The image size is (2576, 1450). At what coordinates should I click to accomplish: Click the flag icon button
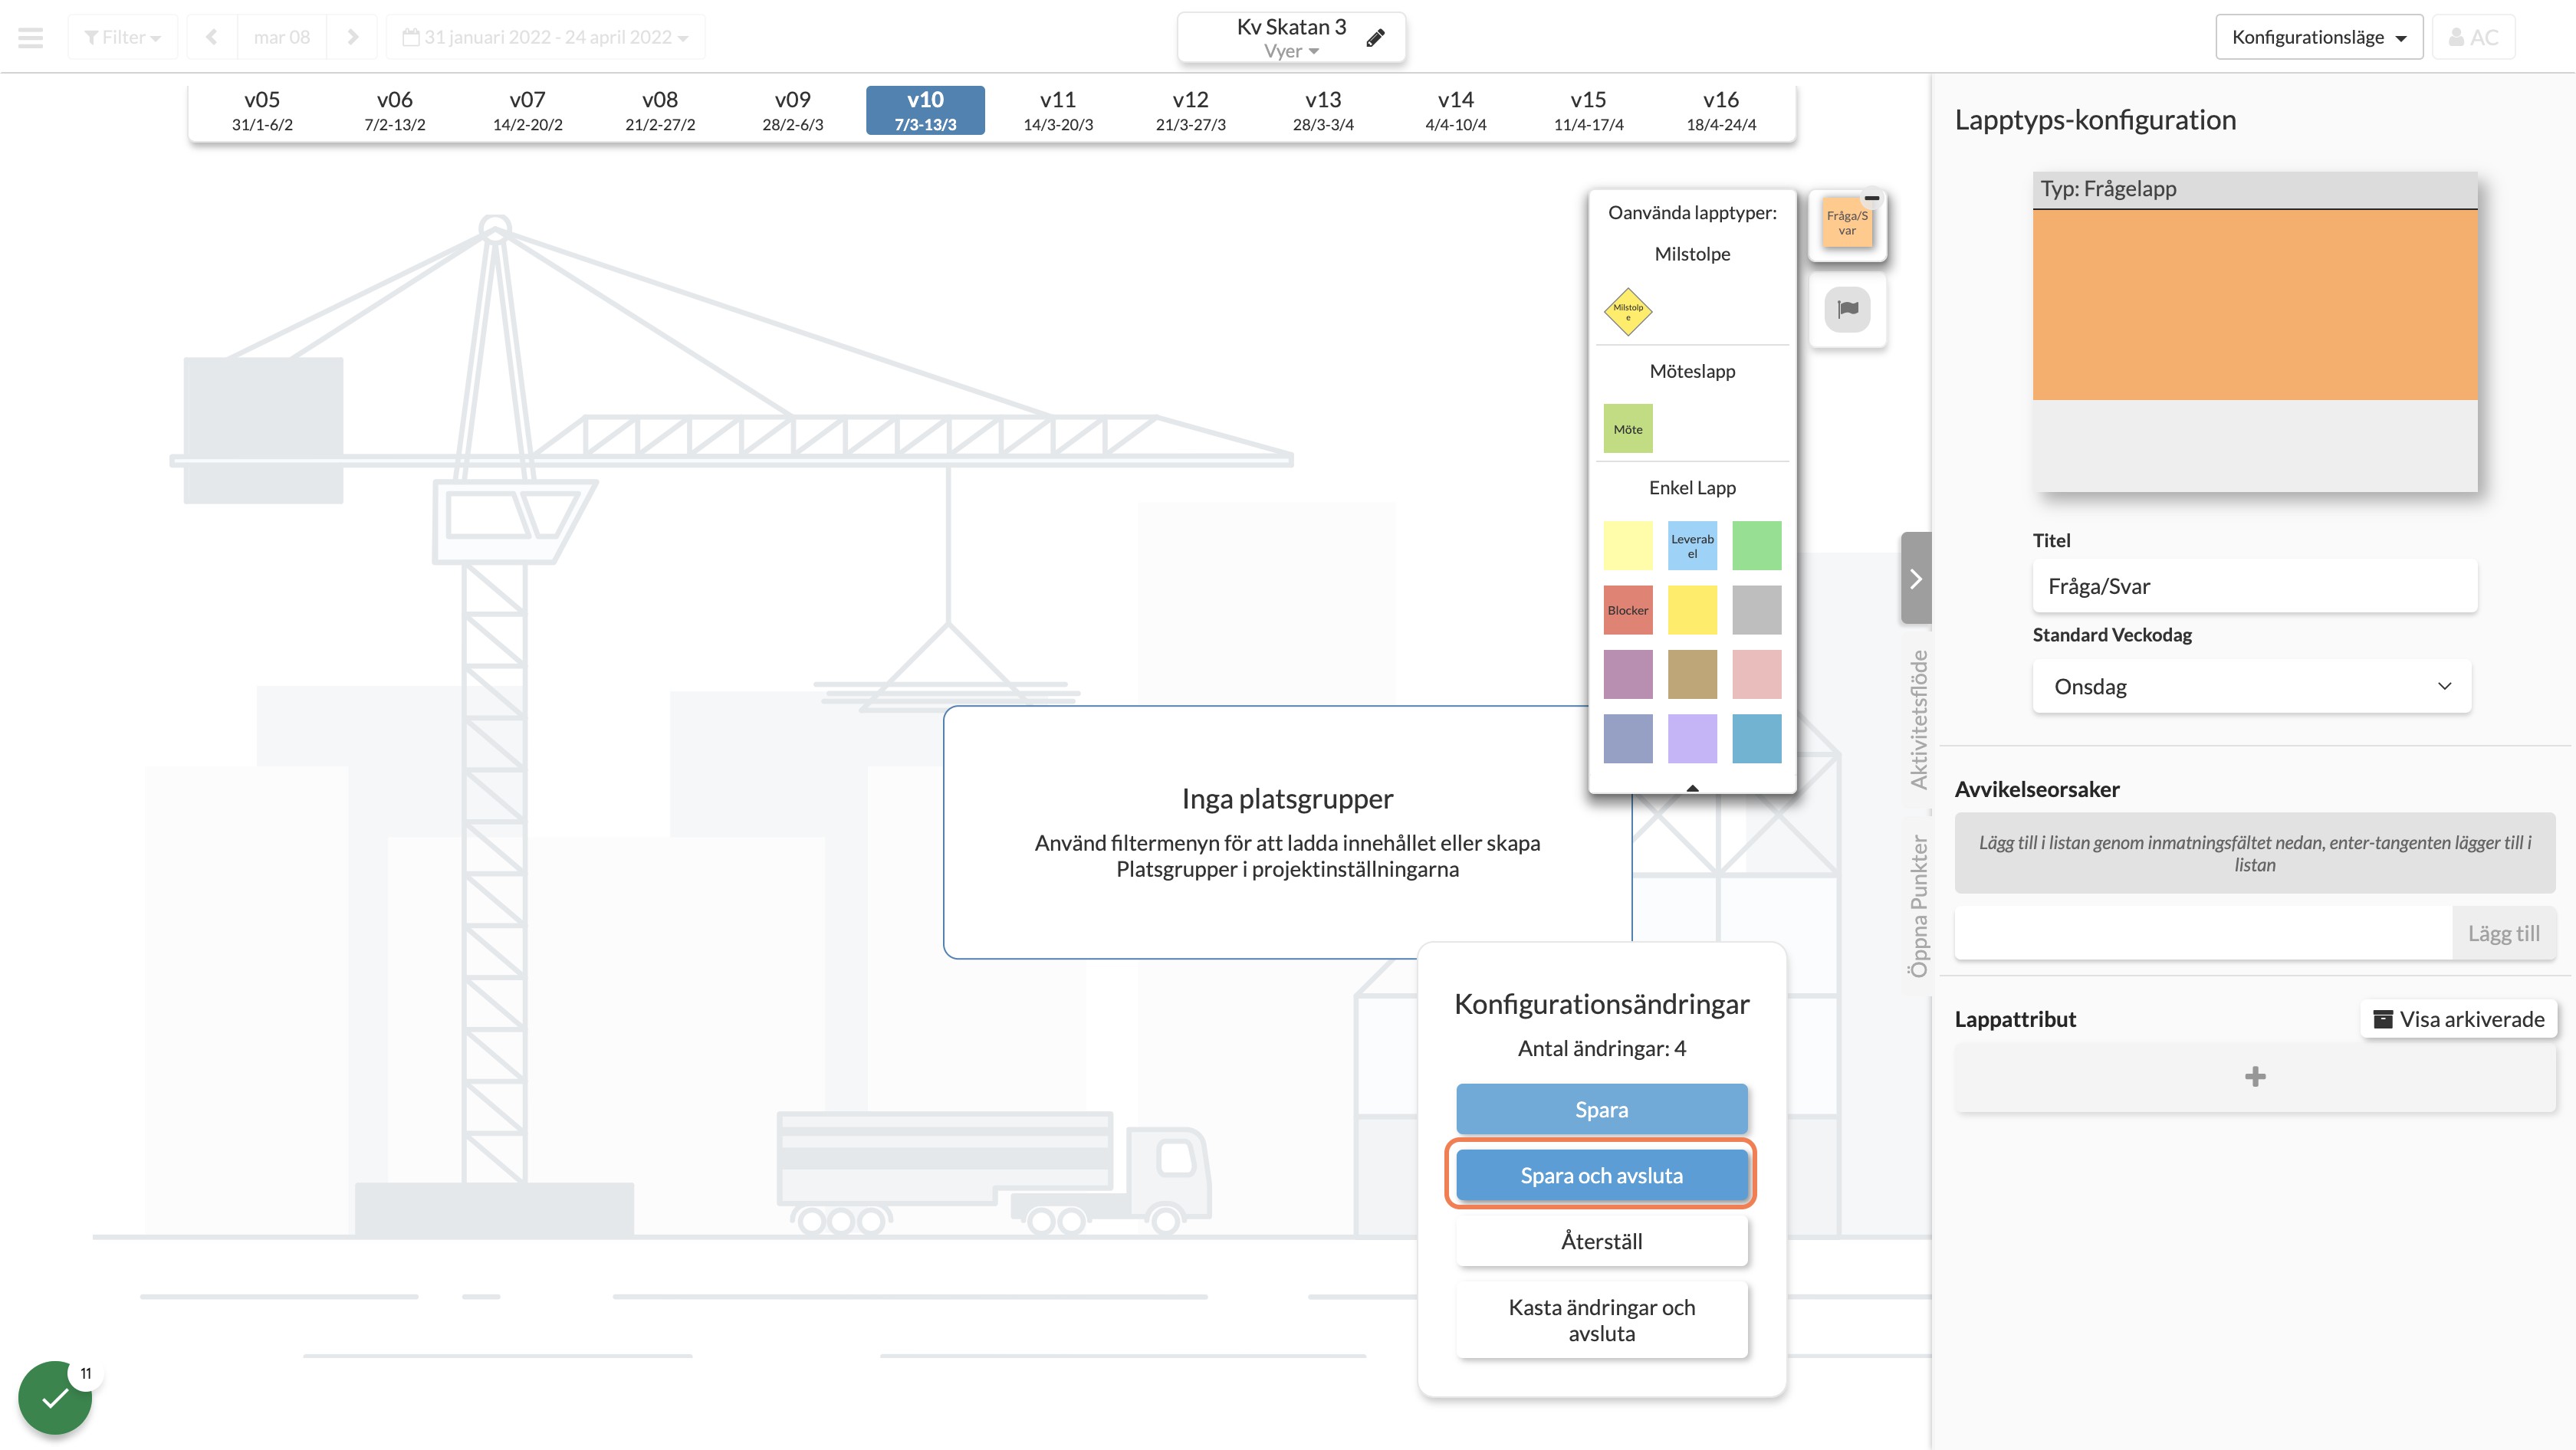point(1847,309)
